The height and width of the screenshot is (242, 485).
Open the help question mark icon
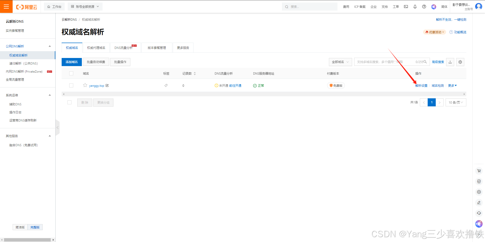pos(424,7)
